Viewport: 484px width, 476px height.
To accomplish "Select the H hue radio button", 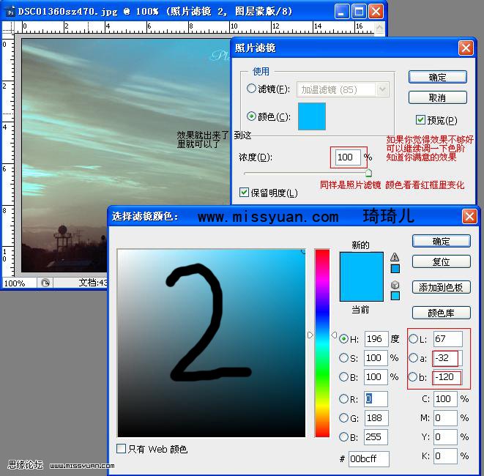I will 343,338.
